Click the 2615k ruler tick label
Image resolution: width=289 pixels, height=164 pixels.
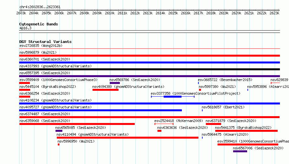pos(173,13)
